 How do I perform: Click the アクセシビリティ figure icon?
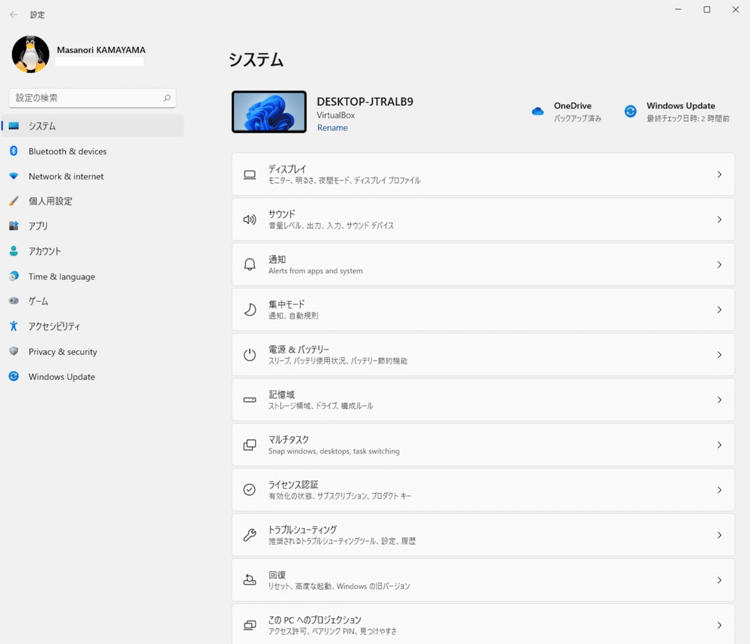(x=14, y=326)
